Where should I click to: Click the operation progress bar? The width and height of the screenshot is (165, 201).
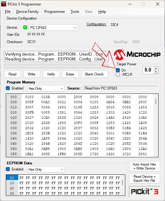click(56, 66)
